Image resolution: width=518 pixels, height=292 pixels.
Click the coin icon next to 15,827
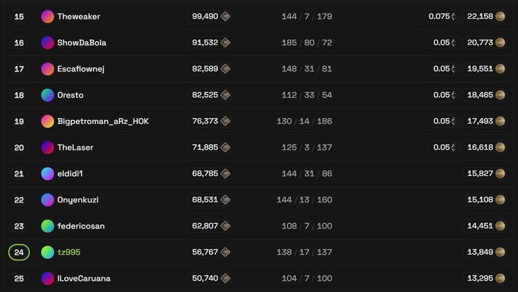tap(500, 173)
